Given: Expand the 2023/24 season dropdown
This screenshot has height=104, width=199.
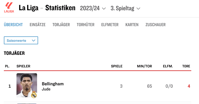Looking at the screenshot, I should click(x=93, y=8).
